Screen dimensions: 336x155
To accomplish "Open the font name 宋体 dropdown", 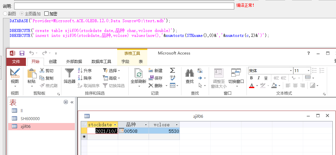I will pyautogui.click(x=291, y=70).
